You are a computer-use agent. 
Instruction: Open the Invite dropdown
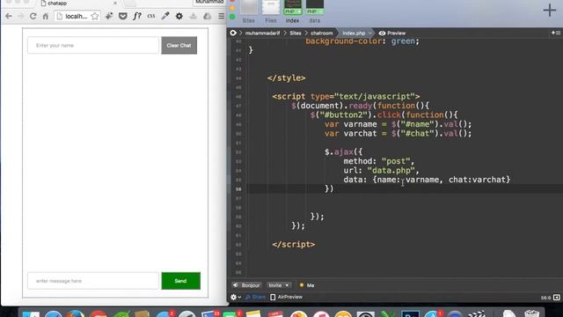pyautogui.click(x=279, y=285)
